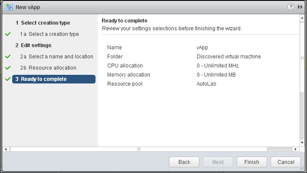Click the left arrow of horizontal scrollbar
The width and height of the screenshot is (307, 173).
(6, 149)
